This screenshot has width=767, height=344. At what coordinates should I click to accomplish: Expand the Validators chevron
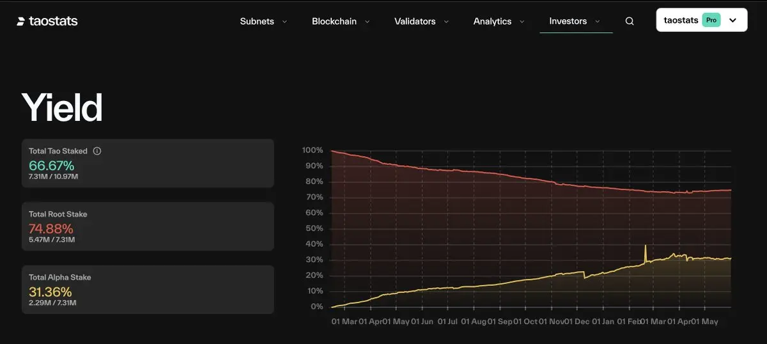tap(446, 22)
